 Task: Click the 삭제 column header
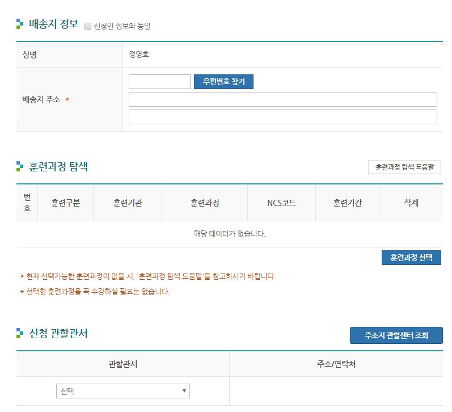[411, 203]
